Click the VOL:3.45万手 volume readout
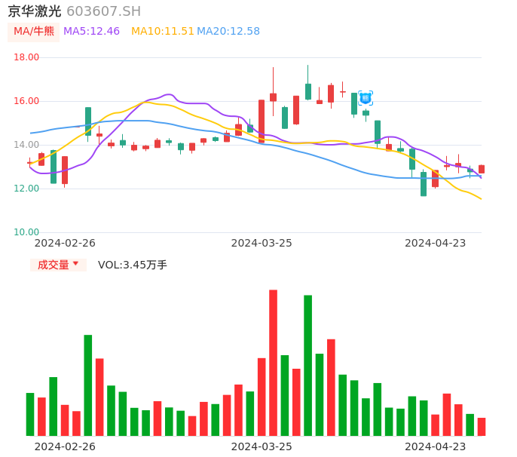Image resolution: width=517 pixels, height=457 pixels. tap(133, 265)
